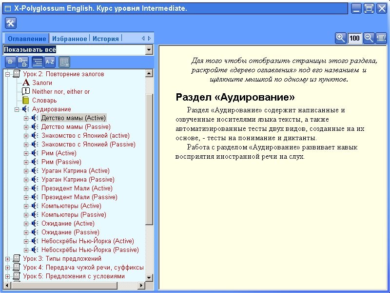Select the Аудирование tree item
The height and width of the screenshot is (293, 390).
(51, 109)
